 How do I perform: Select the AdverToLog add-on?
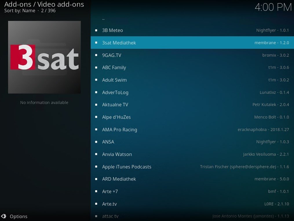click(x=192, y=92)
